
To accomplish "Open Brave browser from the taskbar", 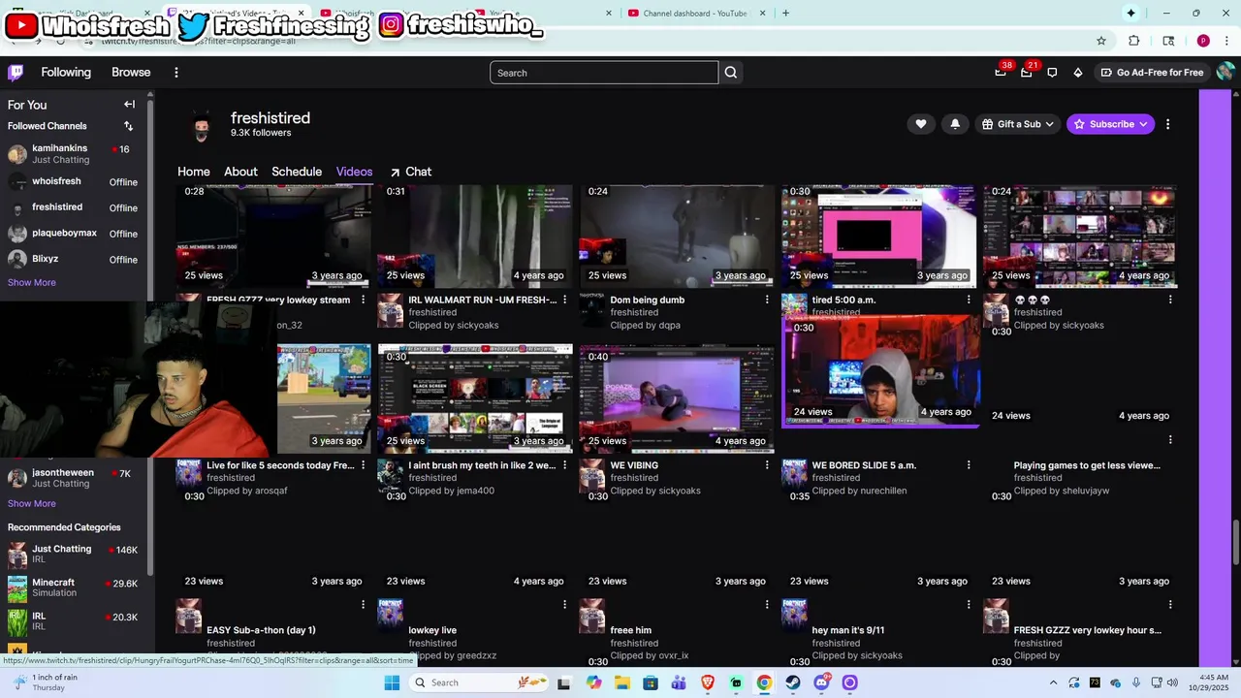I will point(708,682).
